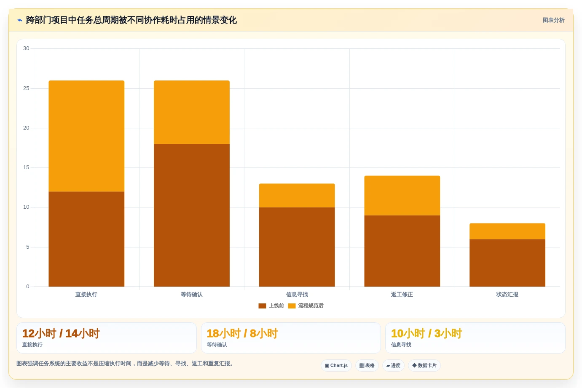The height and width of the screenshot is (388, 582).
Task: Click the y-axis tick label 15
Action: point(26,167)
